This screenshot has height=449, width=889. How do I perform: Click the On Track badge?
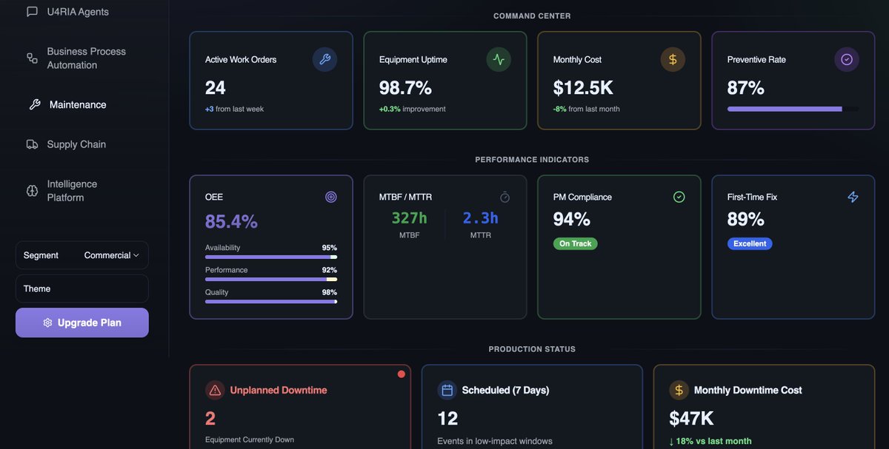coord(575,243)
